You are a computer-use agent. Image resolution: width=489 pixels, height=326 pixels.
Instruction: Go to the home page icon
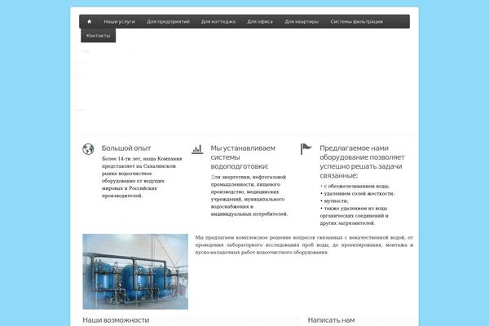point(89,21)
